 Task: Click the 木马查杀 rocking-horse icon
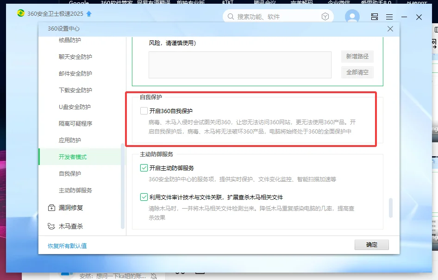pyautogui.click(x=52, y=226)
